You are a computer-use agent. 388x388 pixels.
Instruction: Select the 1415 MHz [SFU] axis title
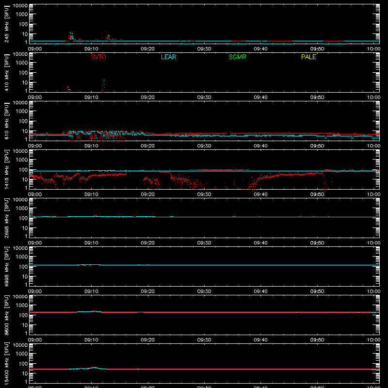point(6,169)
